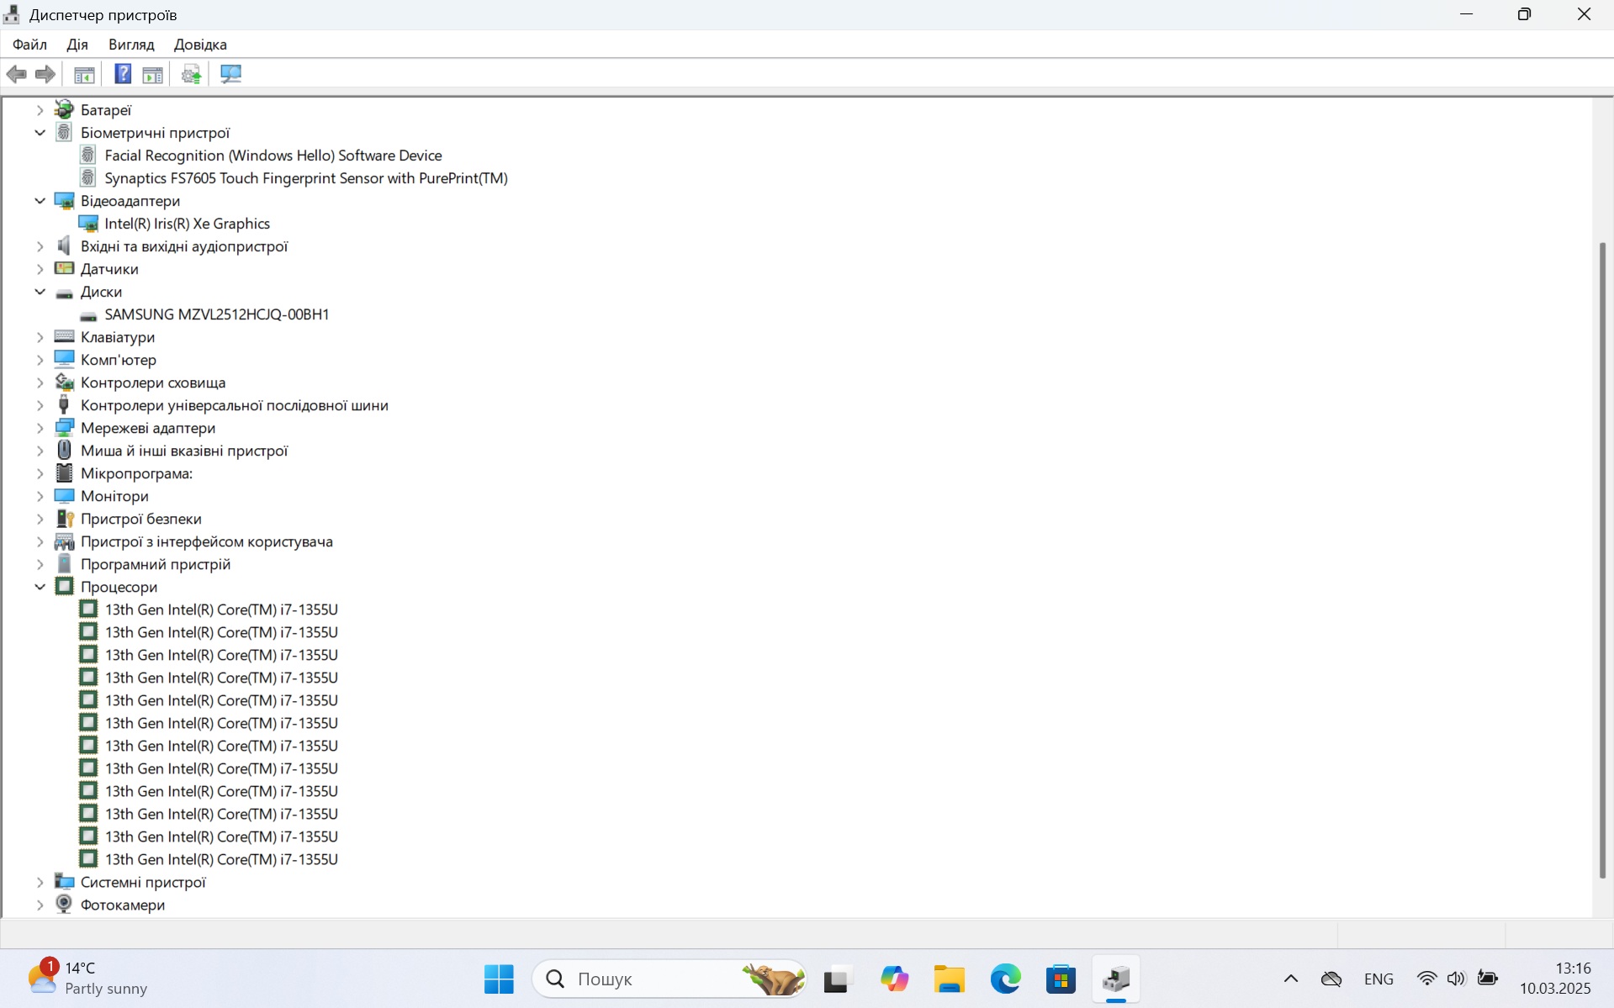Select Миша й інші вказівні пристрої label
This screenshot has height=1008, width=1614.
tap(184, 450)
